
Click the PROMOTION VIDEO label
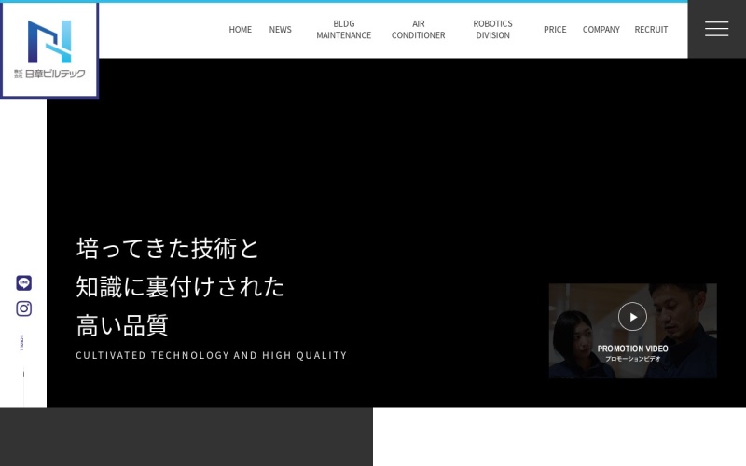pos(632,349)
